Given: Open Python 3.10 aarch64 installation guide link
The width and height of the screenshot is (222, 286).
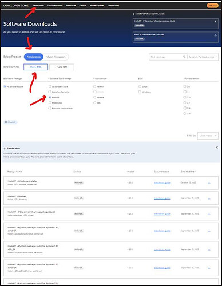Looking at the screenshot, I should [x=162, y=231].
